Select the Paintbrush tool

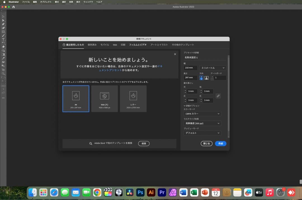tap(3, 35)
